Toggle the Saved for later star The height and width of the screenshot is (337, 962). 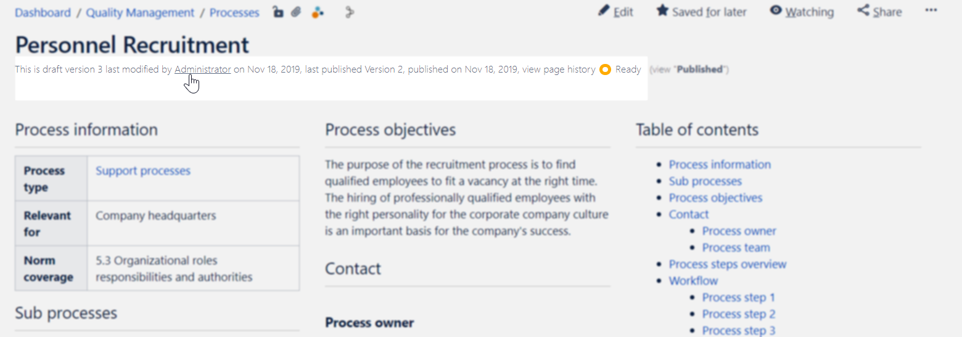point(662,11)
